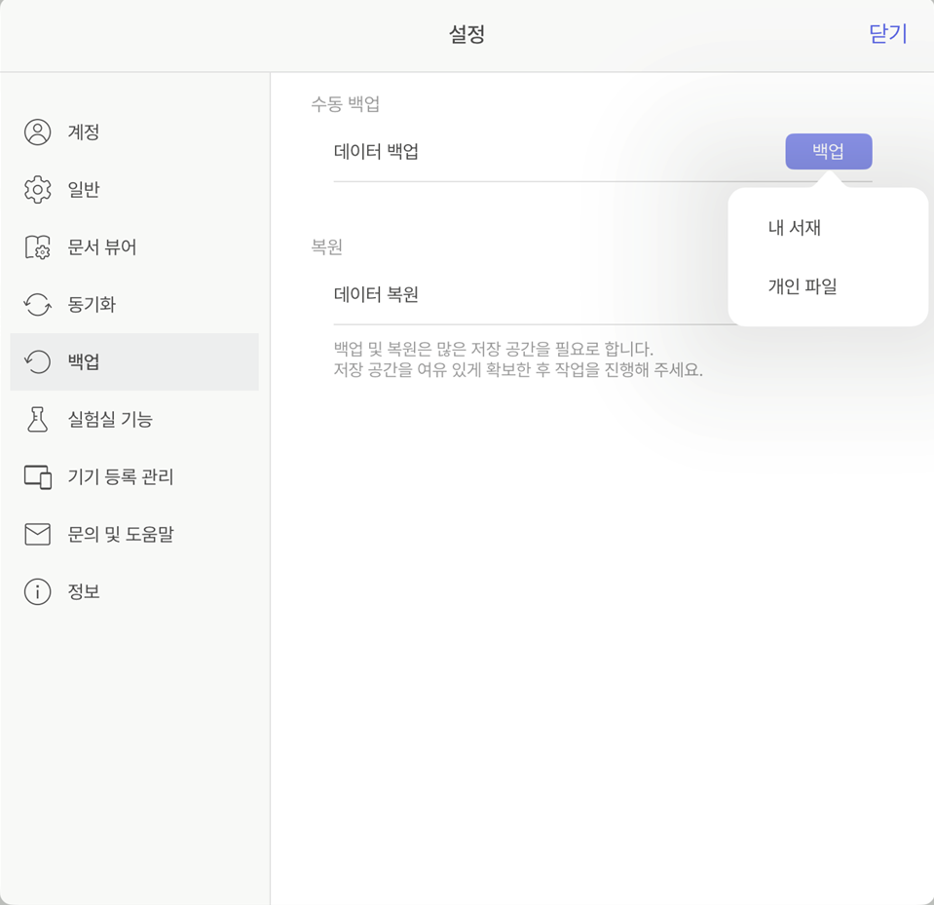Screen dimensions: 934x905
Task: Click the 기기 등록 관리 devices icon
Action: [37, 477]
